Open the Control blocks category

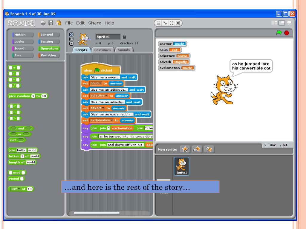(x=49, y=35)
